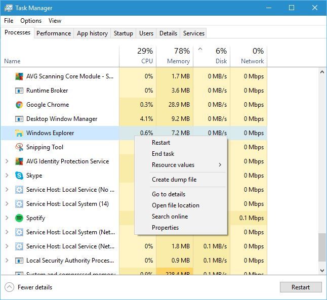Expand Local Security Authority Process group
327x300 pixels.
click(x=7, y=261)
